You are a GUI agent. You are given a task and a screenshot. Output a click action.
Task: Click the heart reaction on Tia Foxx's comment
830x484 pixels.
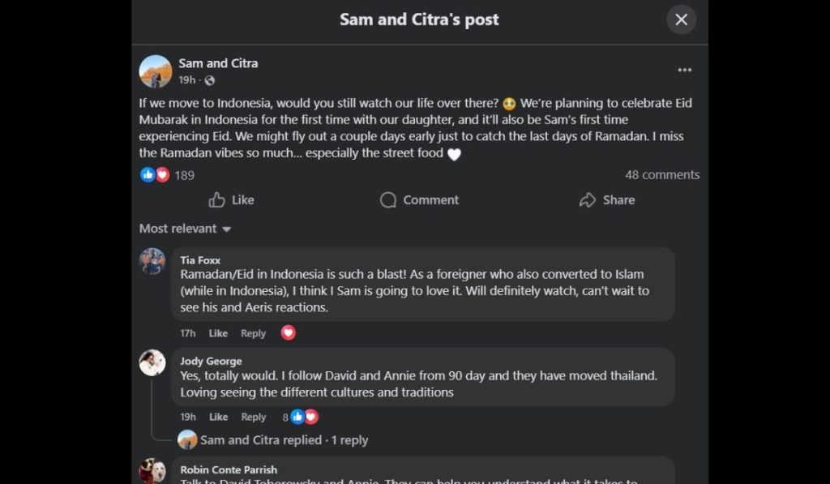point(288,332)
